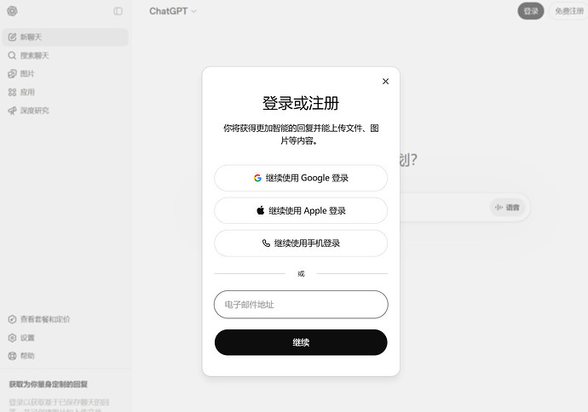Click the 查看套餐和定价 icon
This screenshot has height=412, width=588.
point(13,319)
